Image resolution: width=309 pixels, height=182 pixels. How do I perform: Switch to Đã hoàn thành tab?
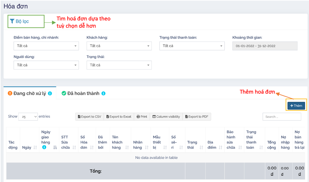click(x=83, y=93)
